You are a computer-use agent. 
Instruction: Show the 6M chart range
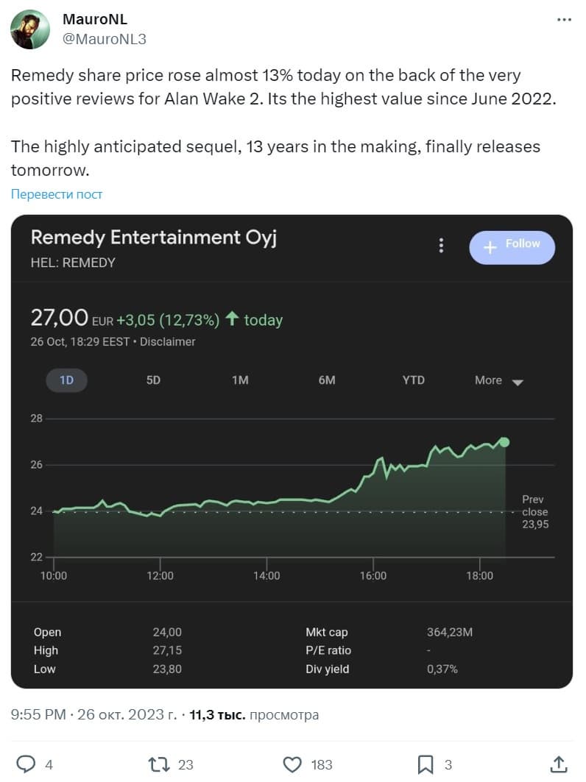[x=327, y=380]
